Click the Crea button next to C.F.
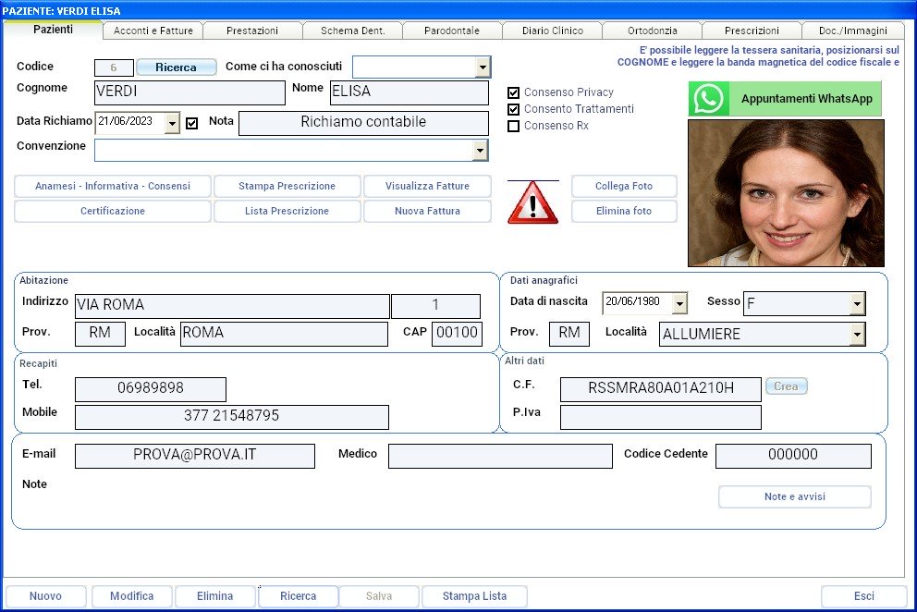The image size is (917, 612). (786, 386)
